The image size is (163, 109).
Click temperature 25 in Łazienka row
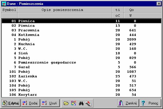118,76
